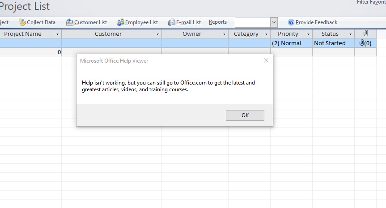Close the Help Viewer dialog with X
This screenshot has height=208, width=386.
point(266,60)
